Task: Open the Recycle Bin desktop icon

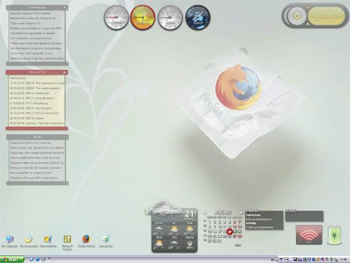Action: [106, 241]
